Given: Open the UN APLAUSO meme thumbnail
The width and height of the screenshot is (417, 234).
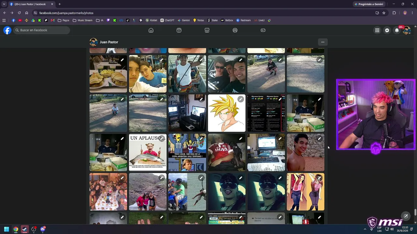Looking at the screenshot, I should point(148,152).
